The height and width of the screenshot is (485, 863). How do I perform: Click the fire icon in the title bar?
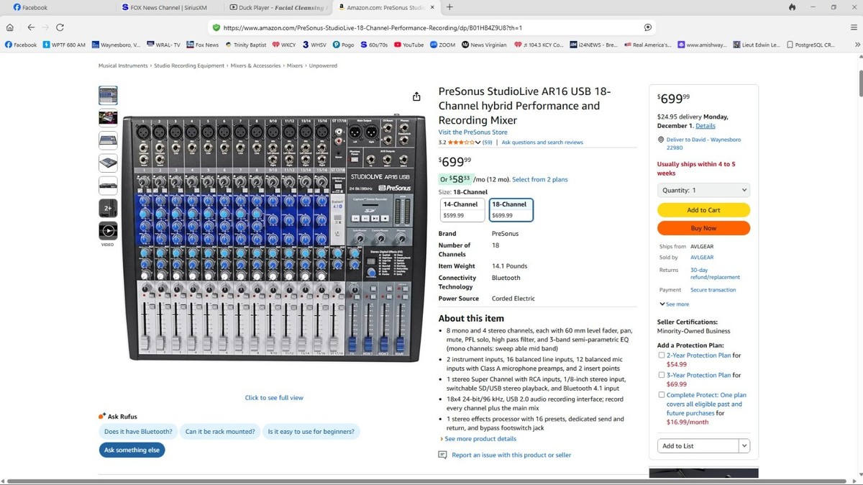coord(792,7)
